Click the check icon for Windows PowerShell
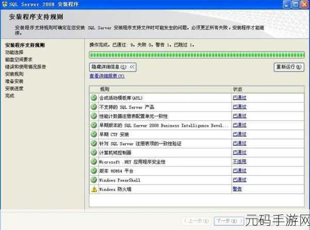The width and height of the screenshot is (310, 230). pos(94,180)
